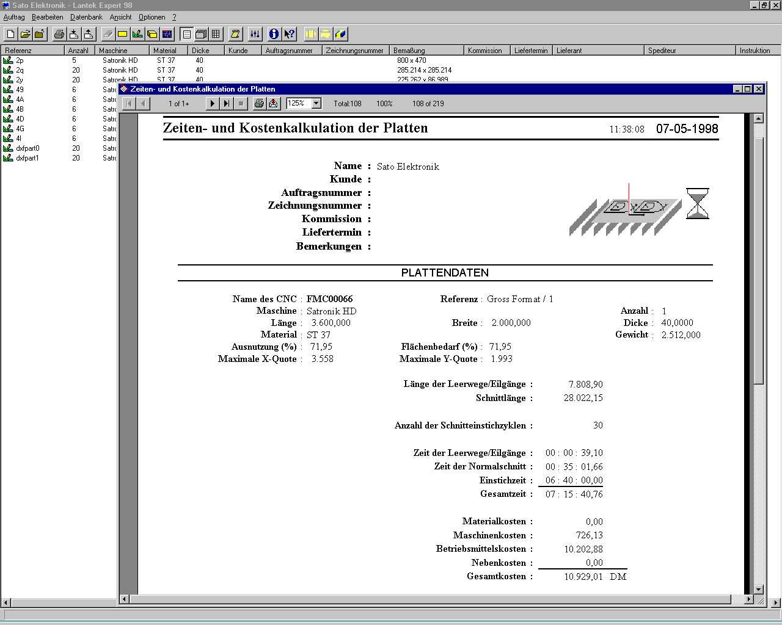Screen dimensions: 782x625
Task: Click the report vertical scrollbar down arrow
Action: [758, 589]
